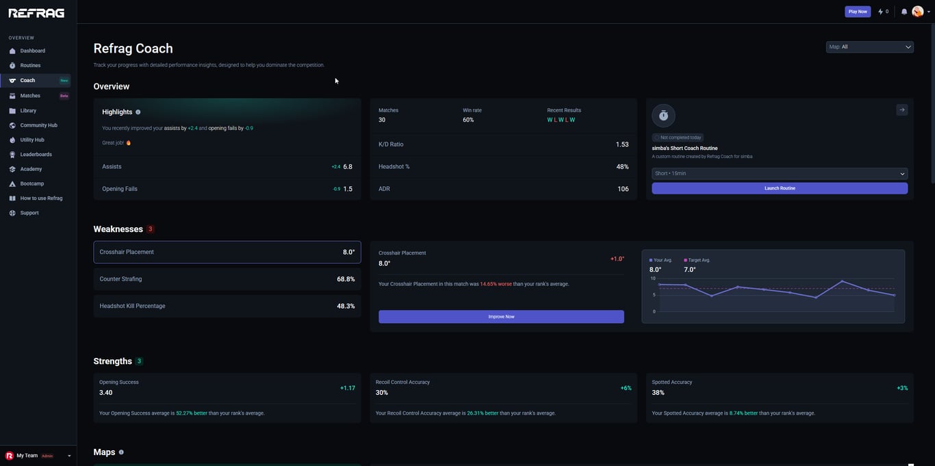935x466 pixels.
Task: Click Opening Fails stat row
Action: pyautogui.click(x=227, y=189)
